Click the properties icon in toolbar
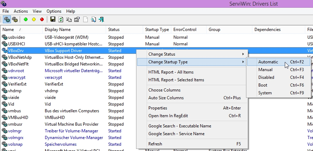313x151 pixels. (77, 19)
